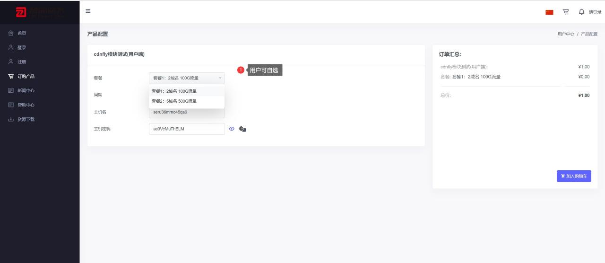Screen dimensions: 605x263
Task: Open the 套餐 plan dropdown
Action: [x=187, y=78]
